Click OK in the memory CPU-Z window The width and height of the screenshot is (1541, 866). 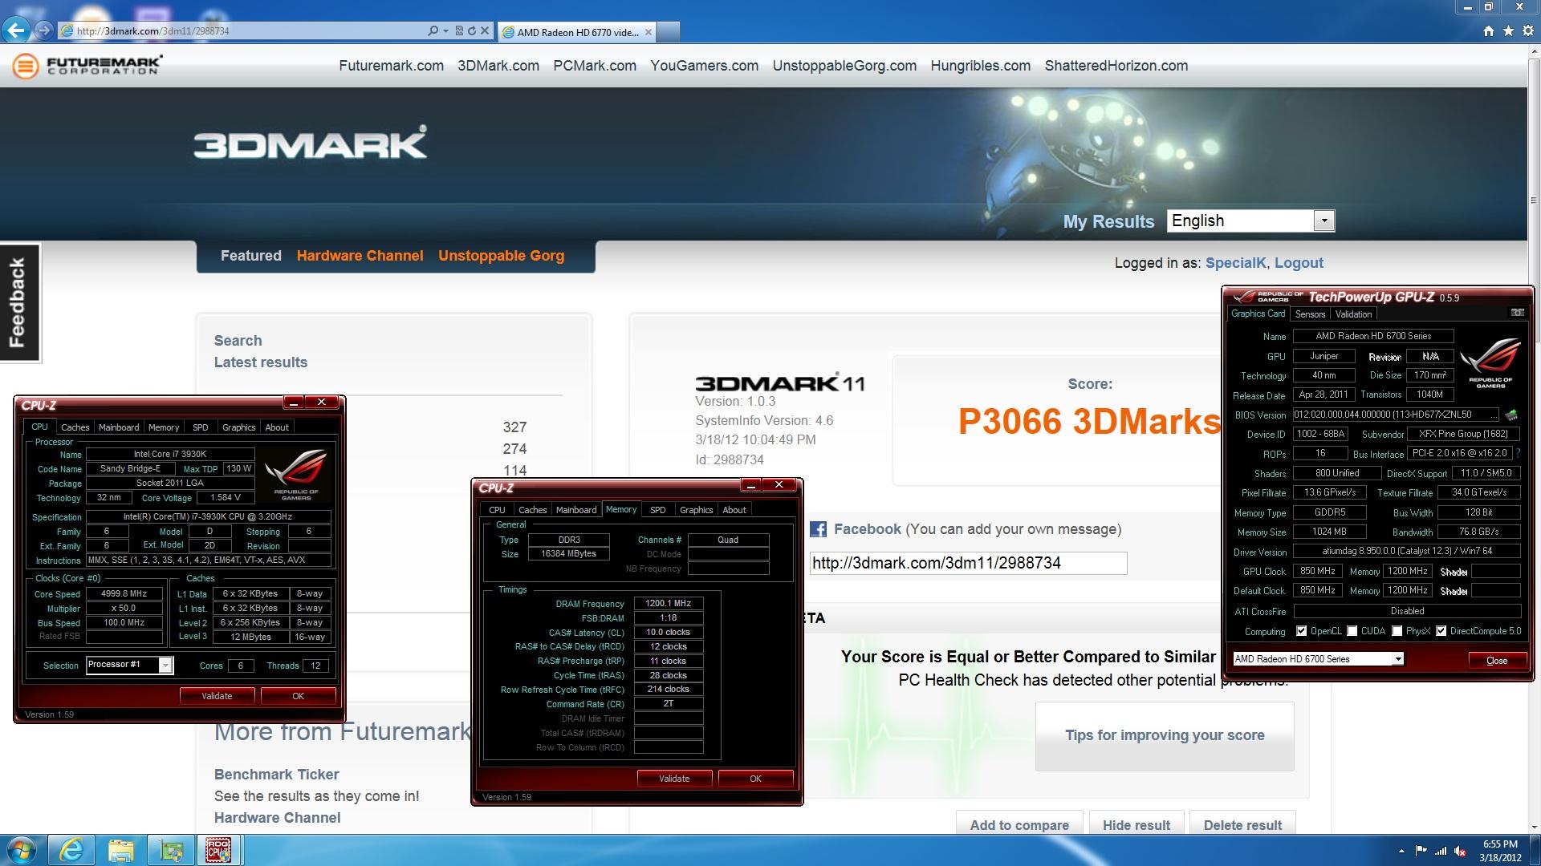[x=755, y=779]
